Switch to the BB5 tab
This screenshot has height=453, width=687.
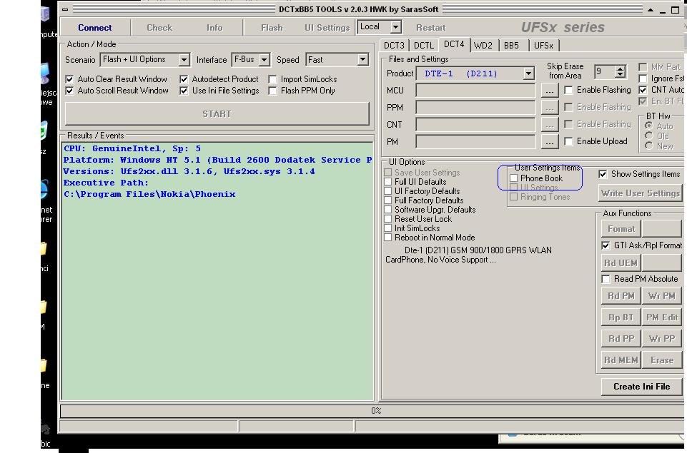(x=511, y=46)
